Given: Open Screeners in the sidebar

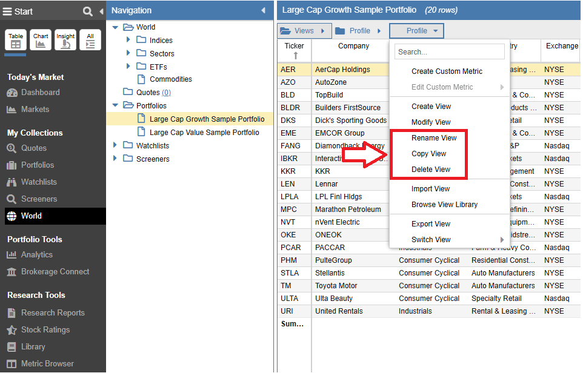Looking at the screenshot, I should 32,199.
